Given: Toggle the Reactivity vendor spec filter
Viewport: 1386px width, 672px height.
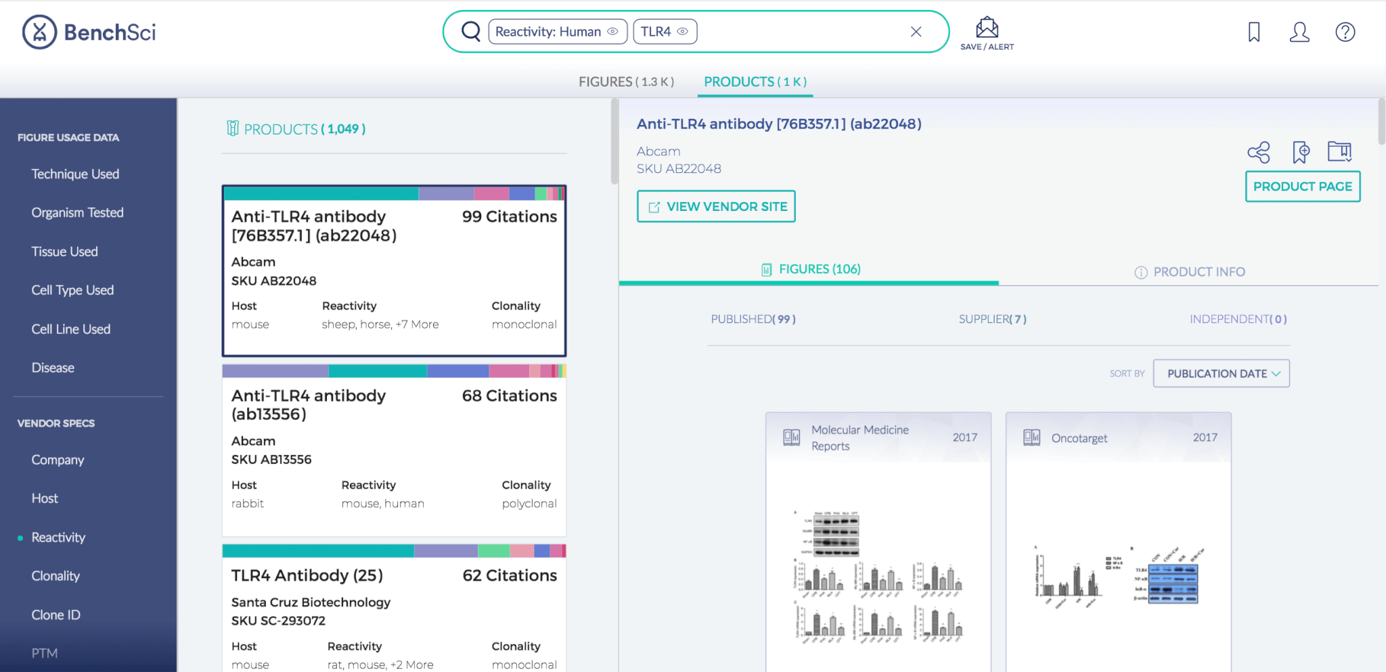Looking at the screenshot, I should pos(58,537).
